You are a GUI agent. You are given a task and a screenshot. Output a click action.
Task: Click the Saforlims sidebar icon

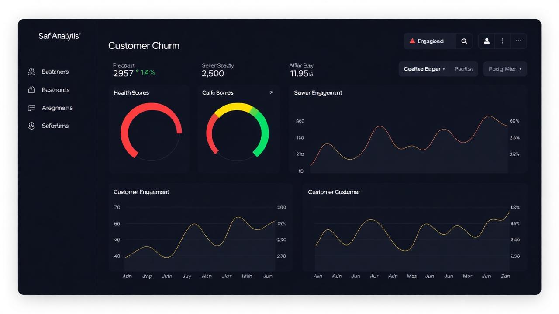pos(31,126)
